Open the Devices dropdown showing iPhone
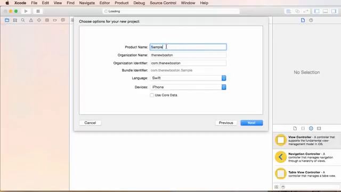341x192 pixels. click(x=188, y=87)
